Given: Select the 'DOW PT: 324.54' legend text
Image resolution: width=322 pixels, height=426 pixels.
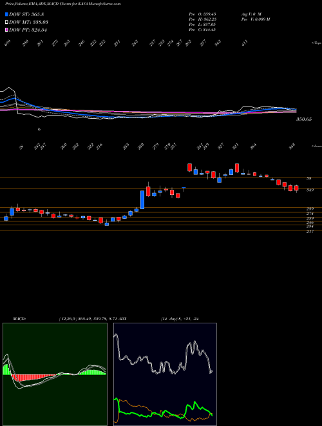Looking at the screenshot, I should click(28, 30).
